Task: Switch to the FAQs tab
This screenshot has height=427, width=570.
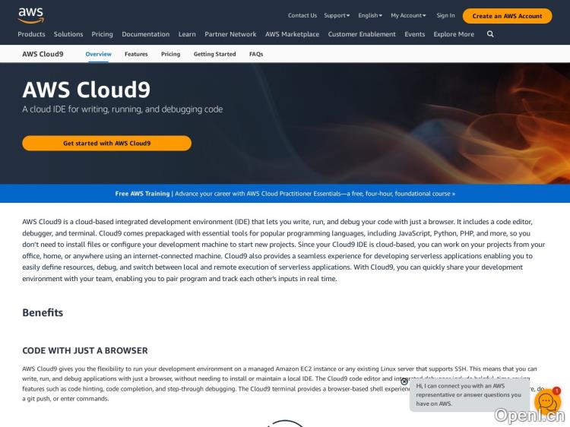Action: pyautogui.click(x=256, y=54)
